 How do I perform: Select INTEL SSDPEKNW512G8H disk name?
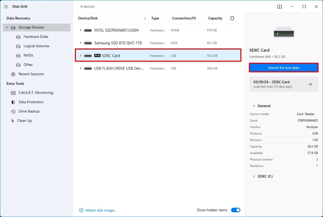(116, 30)
